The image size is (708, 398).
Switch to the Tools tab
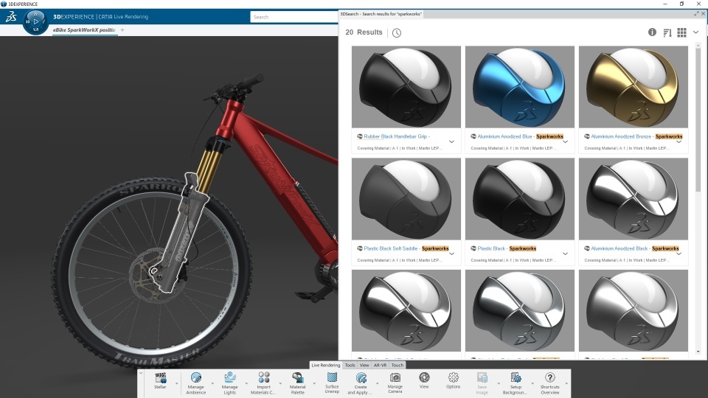(x=350, y=365)
